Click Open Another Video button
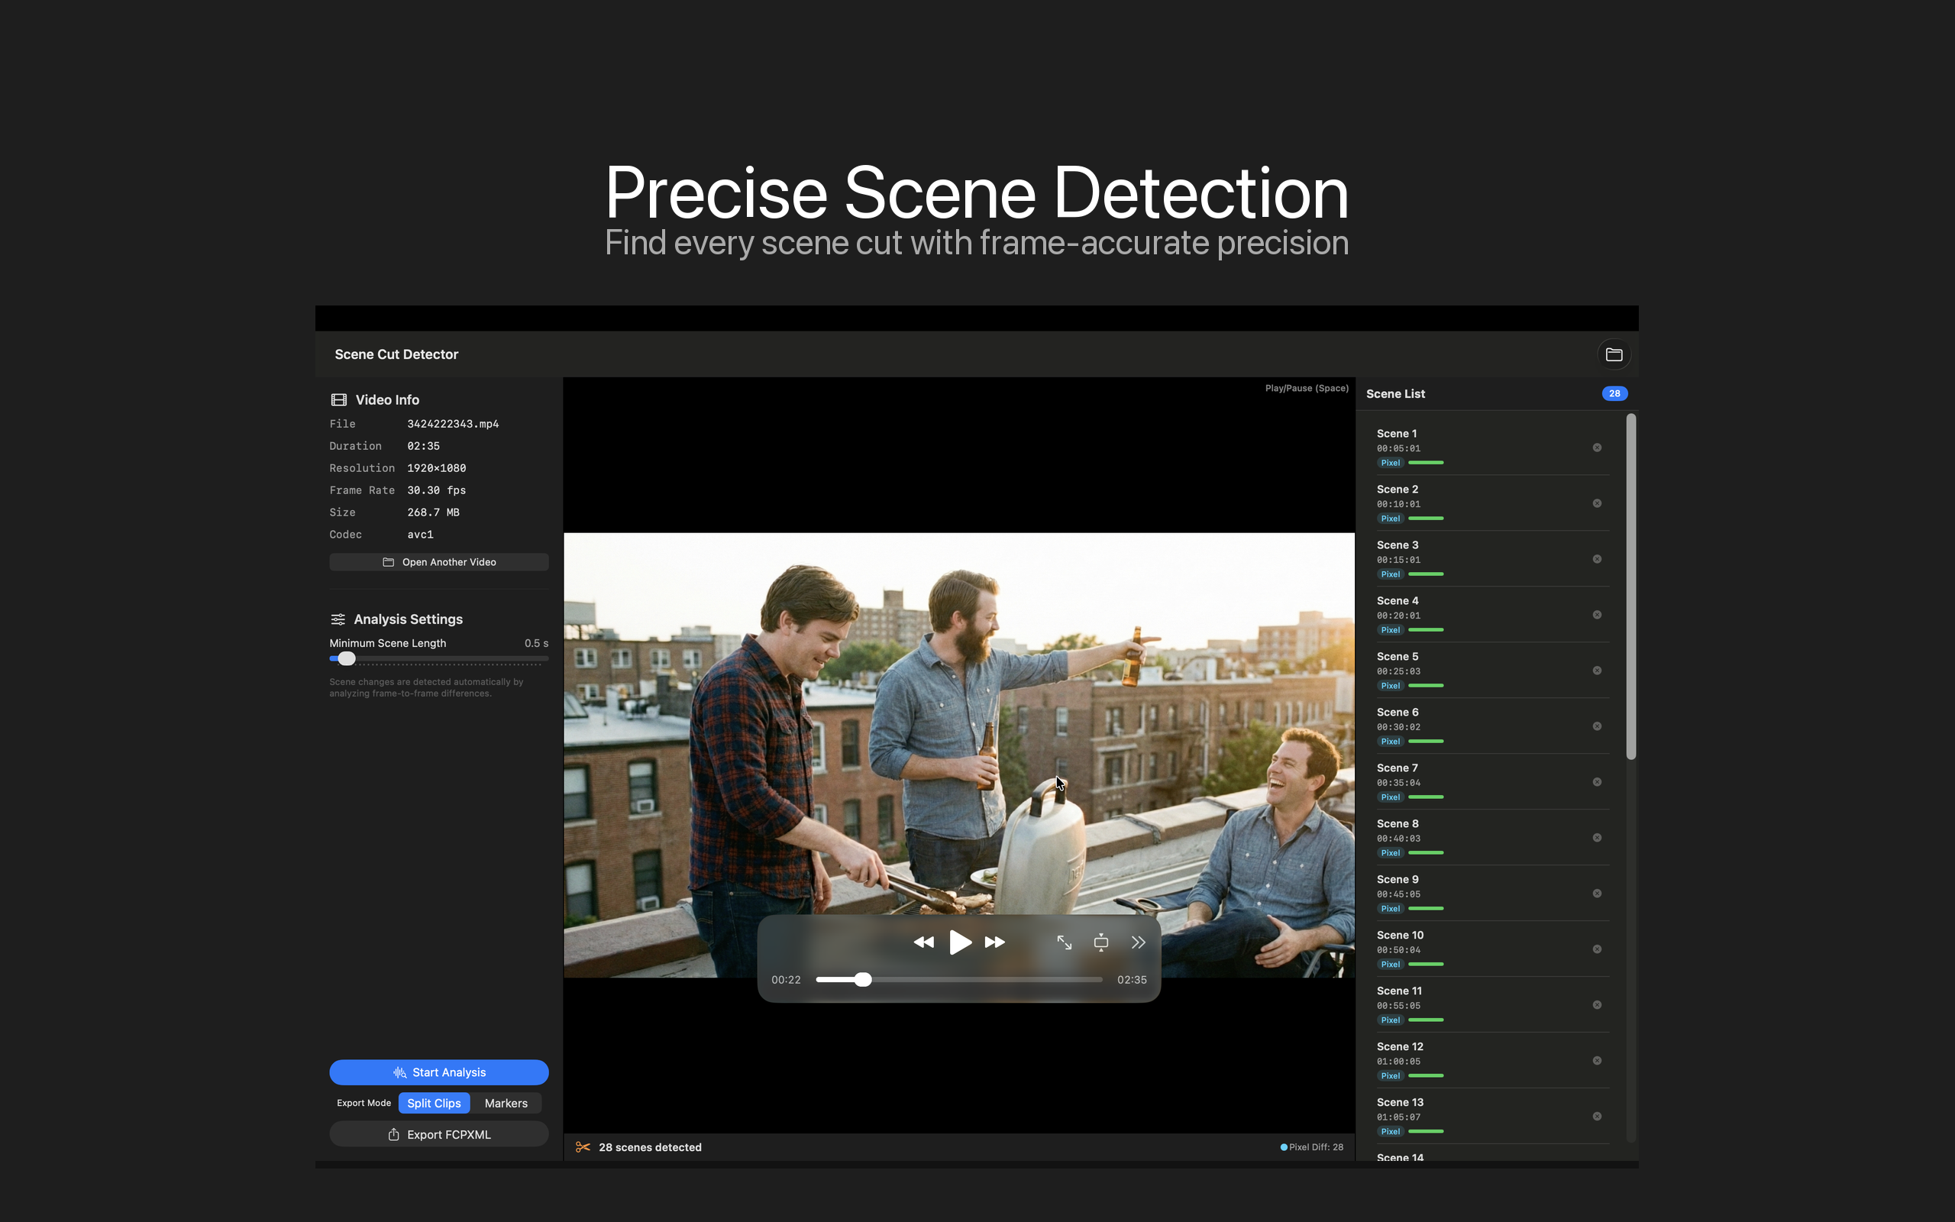Screen dimensions: 1955x1222 click(x=438, y=563)
